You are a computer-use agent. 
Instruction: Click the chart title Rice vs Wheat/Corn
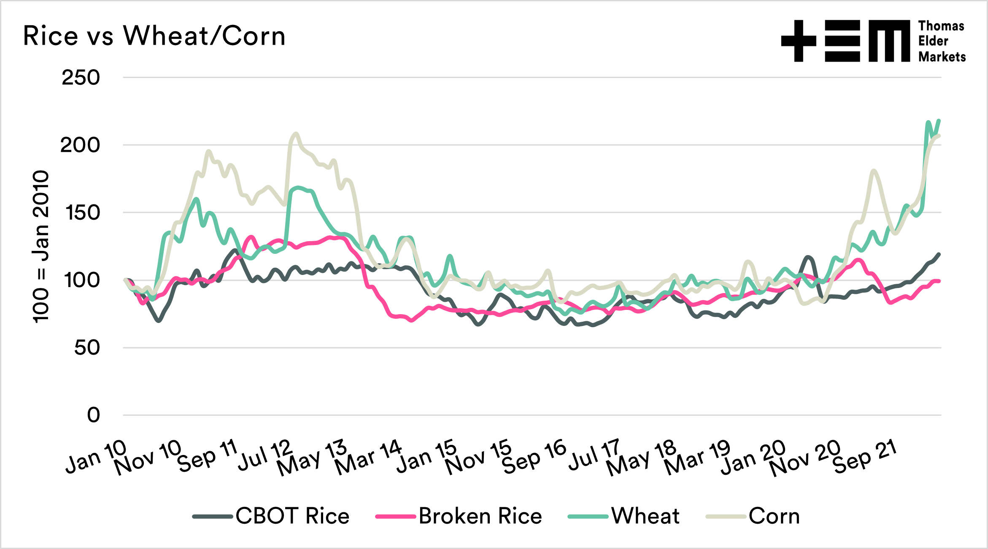point(154,36)
